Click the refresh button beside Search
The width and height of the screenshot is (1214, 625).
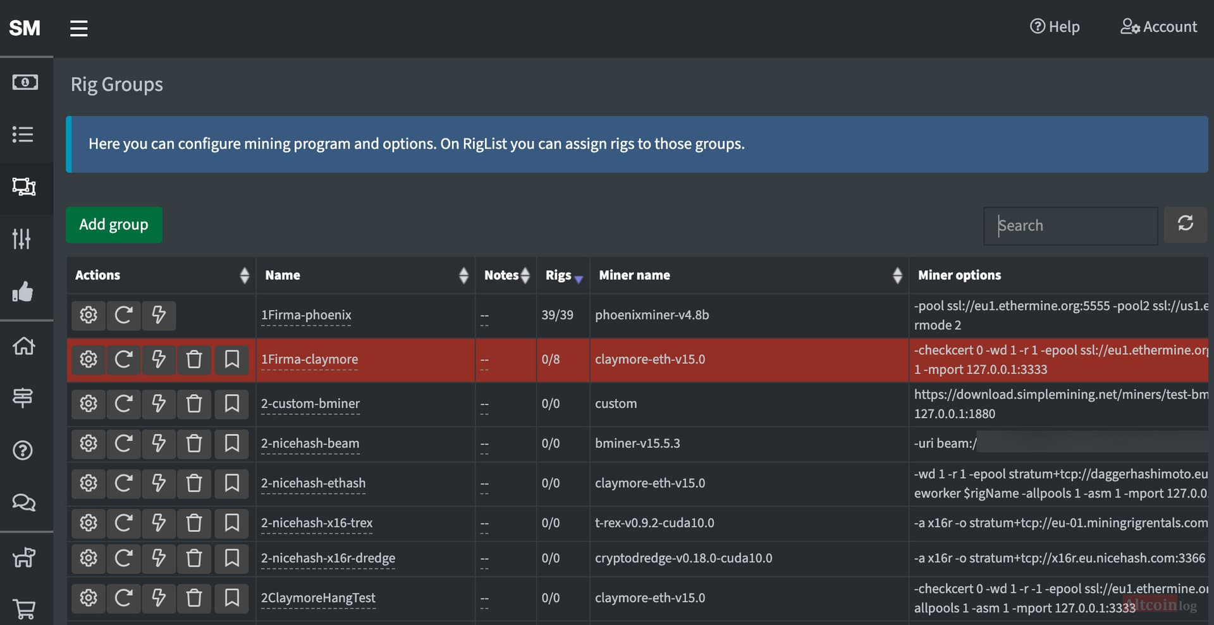[1186, 223]
